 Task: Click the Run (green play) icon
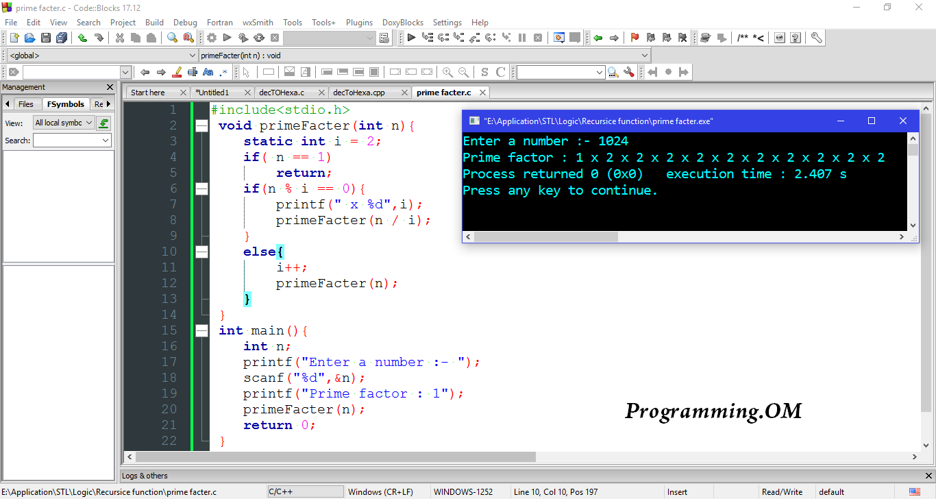click(227, 38)
